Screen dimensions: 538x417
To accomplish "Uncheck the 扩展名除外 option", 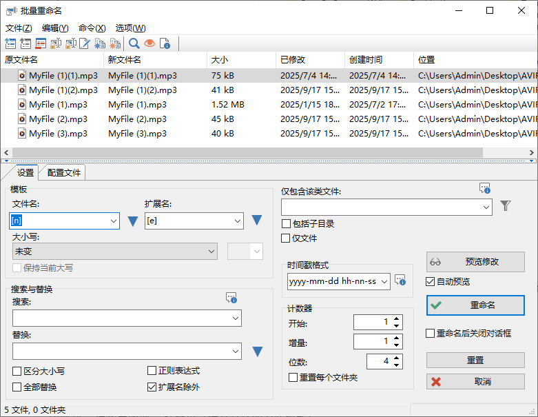I will click(152, 387).
